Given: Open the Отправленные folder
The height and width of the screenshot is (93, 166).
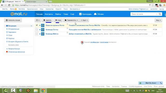Looking at the screenshot, I should 14,29.
